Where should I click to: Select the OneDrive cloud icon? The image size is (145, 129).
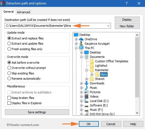[81, 39]
